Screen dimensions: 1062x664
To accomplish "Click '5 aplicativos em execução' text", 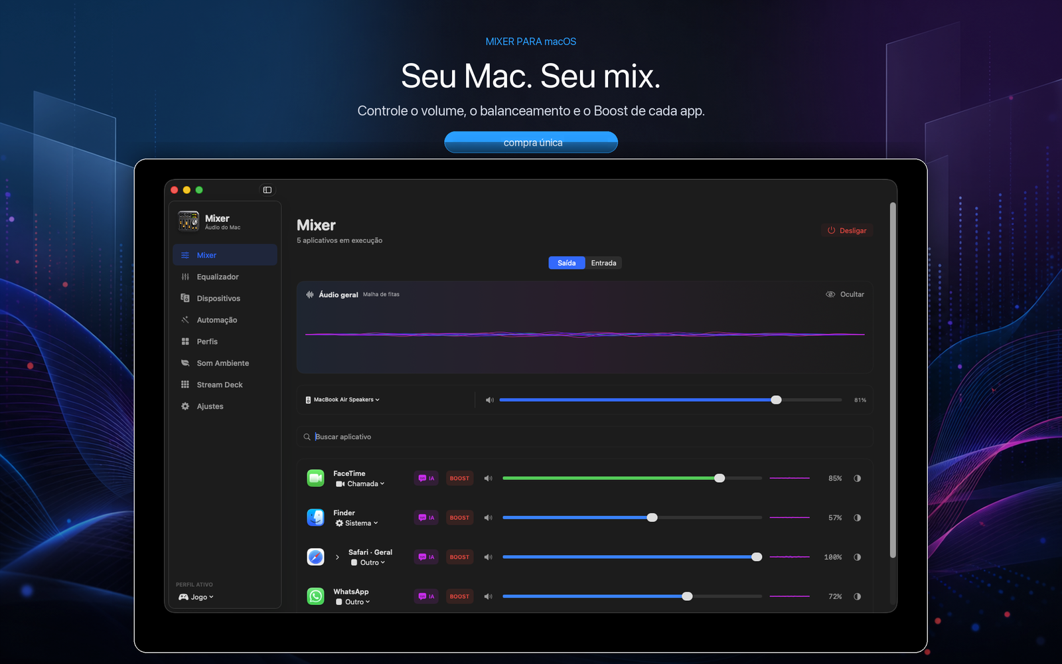I will 340,240.
